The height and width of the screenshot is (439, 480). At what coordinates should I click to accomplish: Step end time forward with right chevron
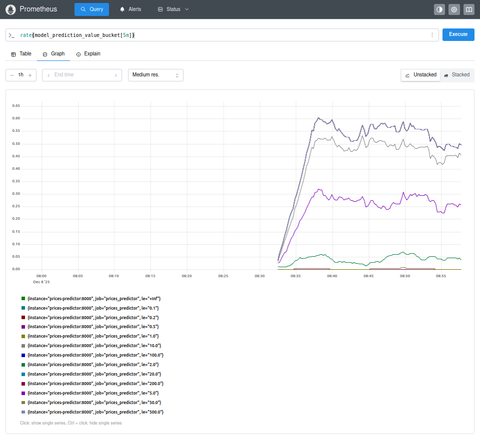(116, 75)
